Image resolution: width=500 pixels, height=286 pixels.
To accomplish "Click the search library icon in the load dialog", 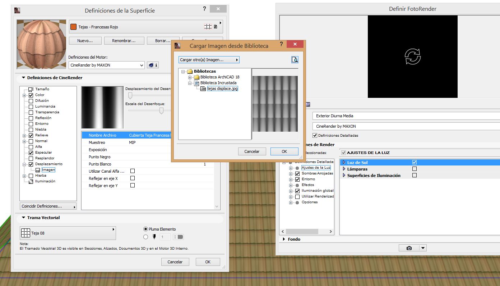I will [x=295, y=60].
